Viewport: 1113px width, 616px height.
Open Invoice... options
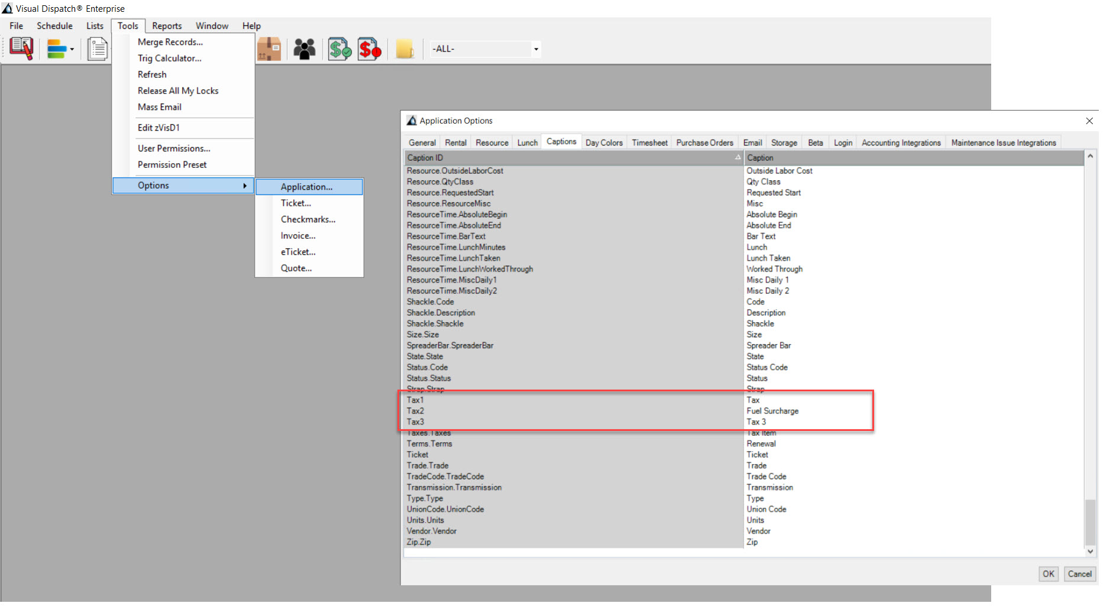point(309,235)
